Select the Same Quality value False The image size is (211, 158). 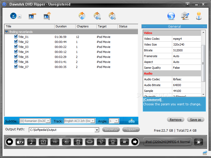tap(186, 68)
